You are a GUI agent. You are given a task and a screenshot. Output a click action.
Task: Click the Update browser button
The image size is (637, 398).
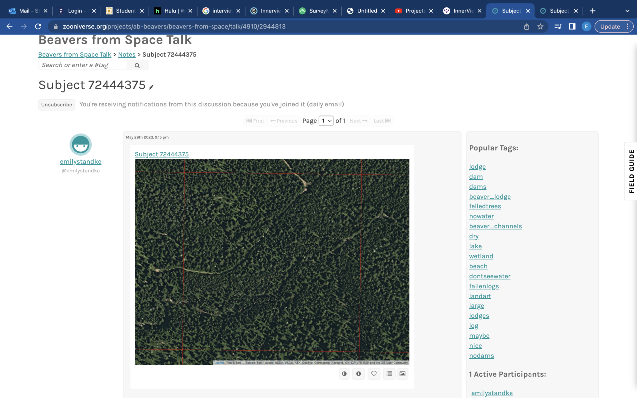(613, 27)
